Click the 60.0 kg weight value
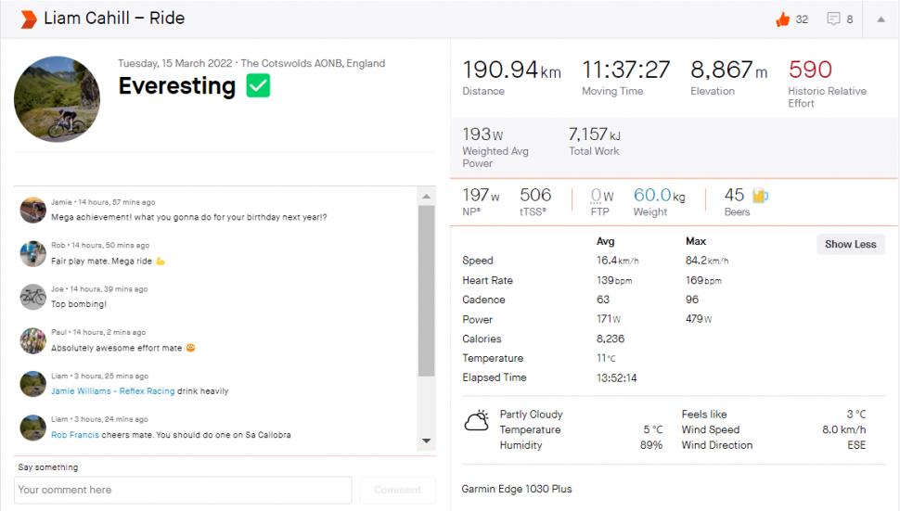Viewport: 900px width, 511px height. (x=659, y=196)
